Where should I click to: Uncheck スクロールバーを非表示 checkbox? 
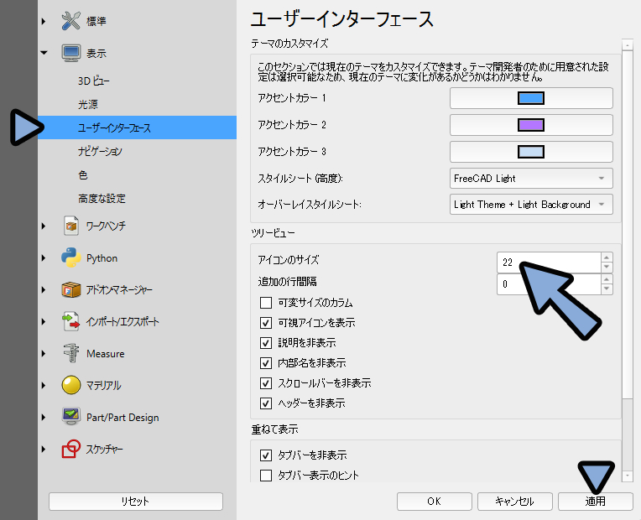pos(266,383)
